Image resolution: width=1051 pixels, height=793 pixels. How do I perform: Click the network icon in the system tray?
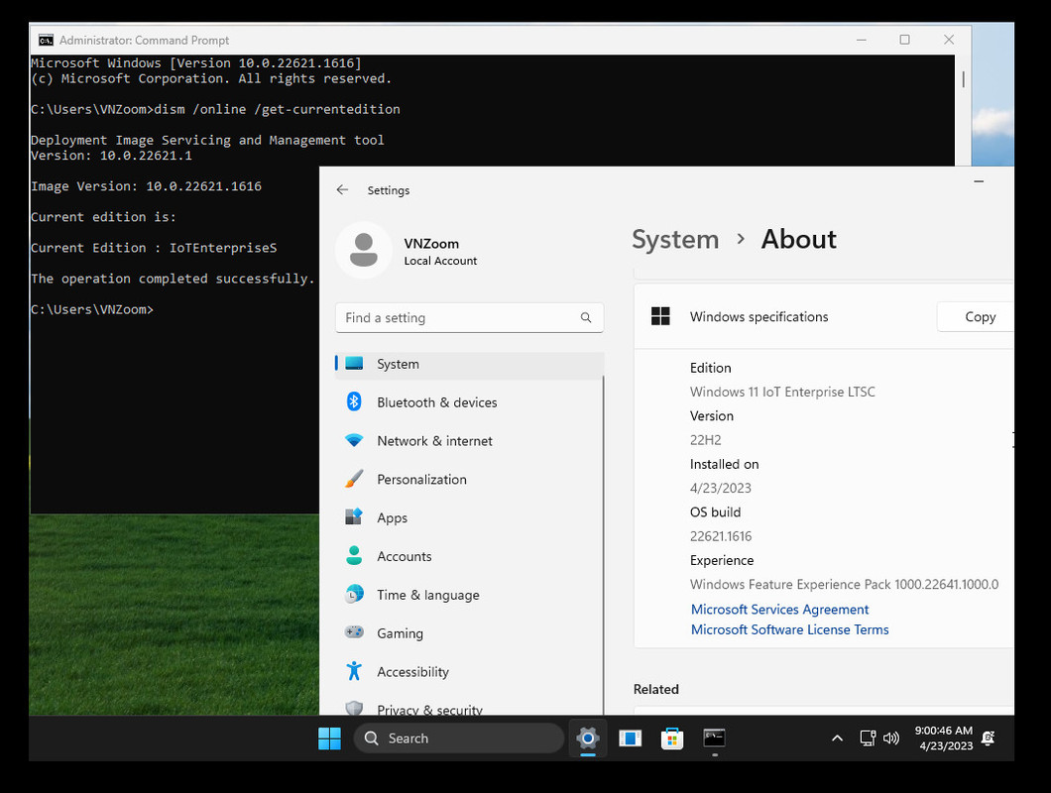click(x=868, y=738)
